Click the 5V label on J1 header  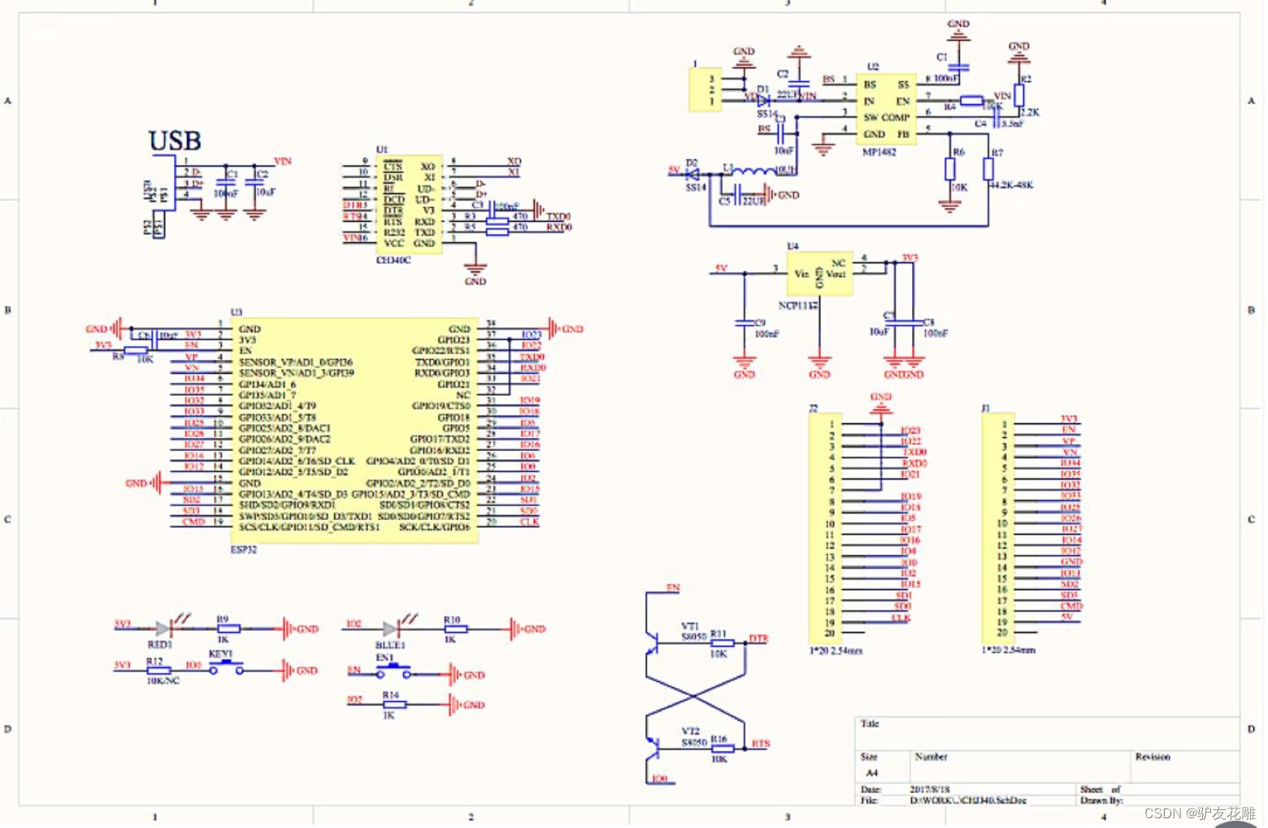coord(1066,617)
